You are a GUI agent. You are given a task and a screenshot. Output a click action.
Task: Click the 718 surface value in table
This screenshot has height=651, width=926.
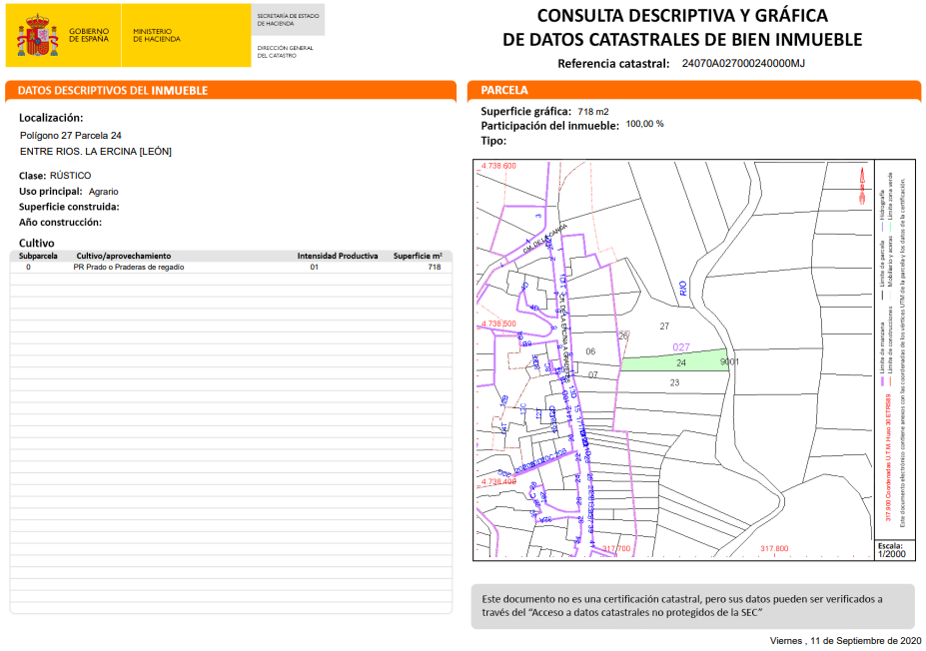[435, 268]
